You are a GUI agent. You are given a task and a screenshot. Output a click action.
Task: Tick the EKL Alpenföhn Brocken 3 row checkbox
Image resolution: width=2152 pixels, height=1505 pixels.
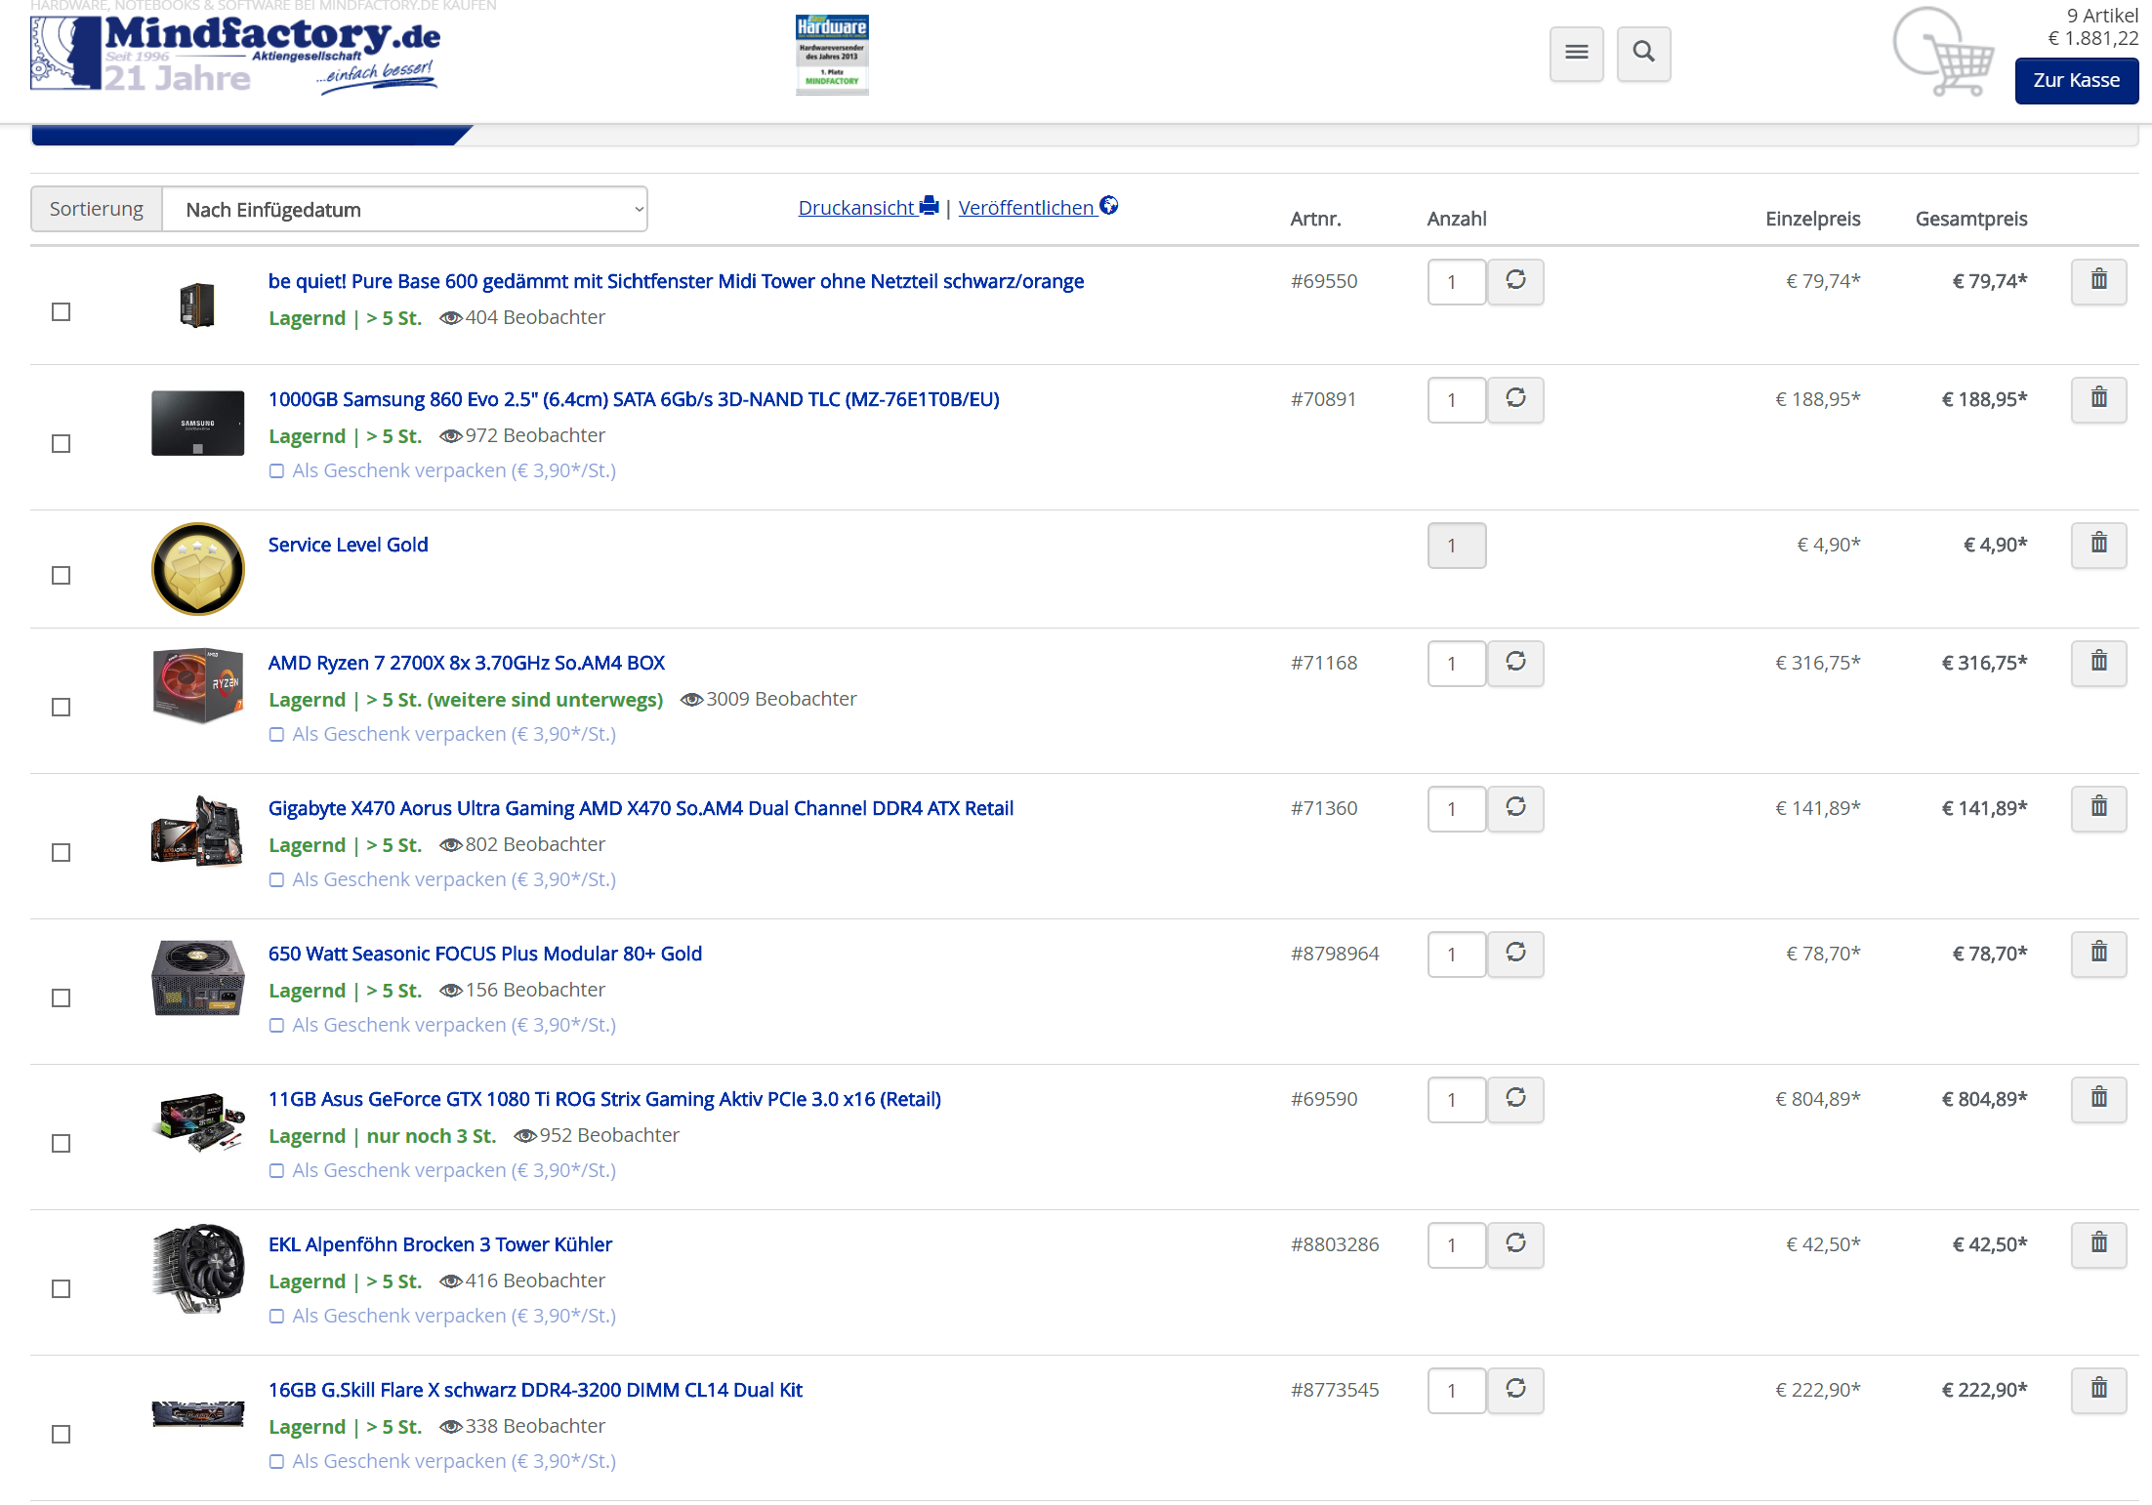61,1289
